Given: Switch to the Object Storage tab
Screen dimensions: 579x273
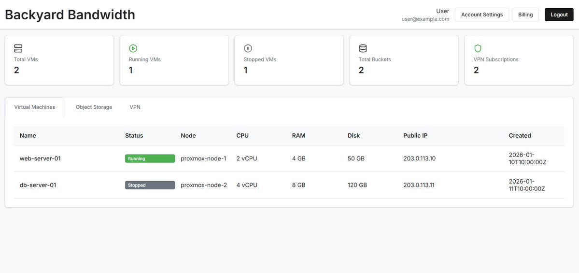Looking at the screenshot, I should click(x=94, y=107).
